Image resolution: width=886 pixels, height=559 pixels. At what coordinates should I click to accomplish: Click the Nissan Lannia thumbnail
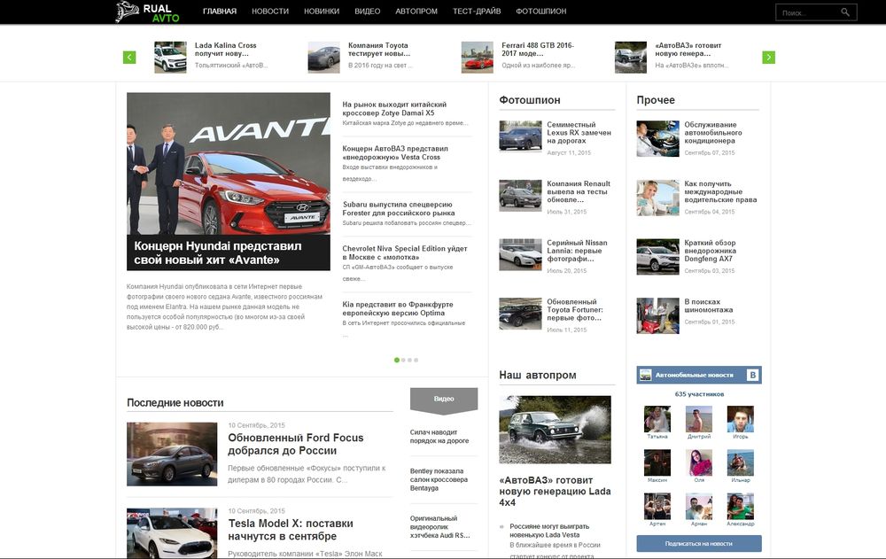point(520,254)
